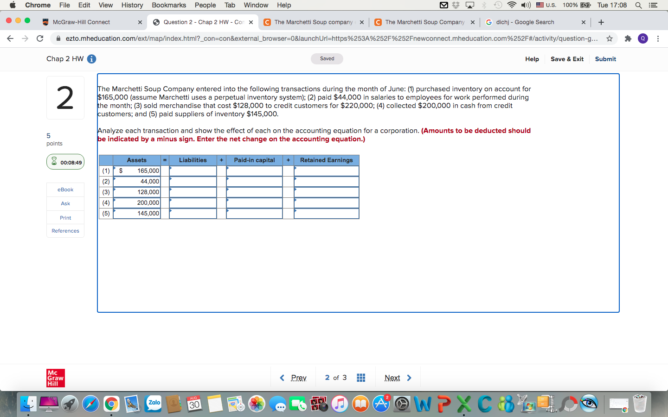Click the Liabilities cell for transaction (1)
Screen dimensions: 668x417
193,171
